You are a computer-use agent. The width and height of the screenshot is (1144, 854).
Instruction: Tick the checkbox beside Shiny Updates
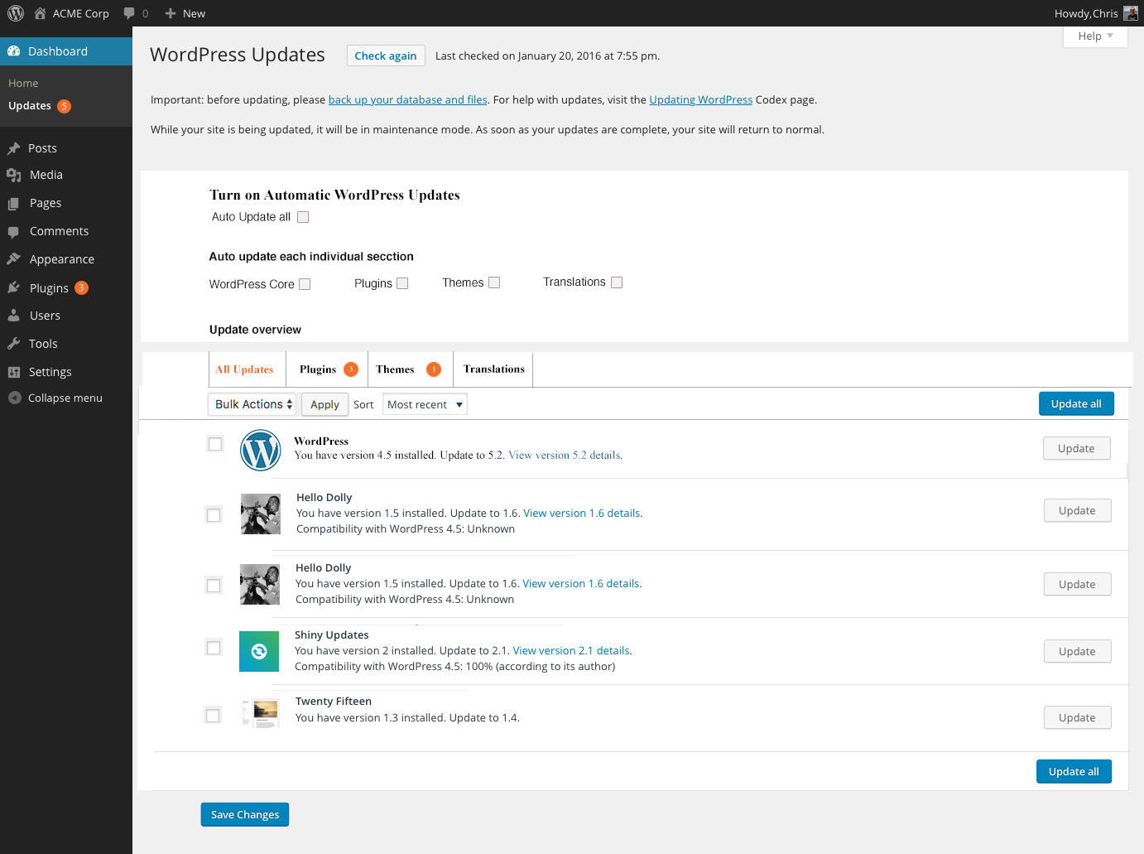(x=214, y=648)
